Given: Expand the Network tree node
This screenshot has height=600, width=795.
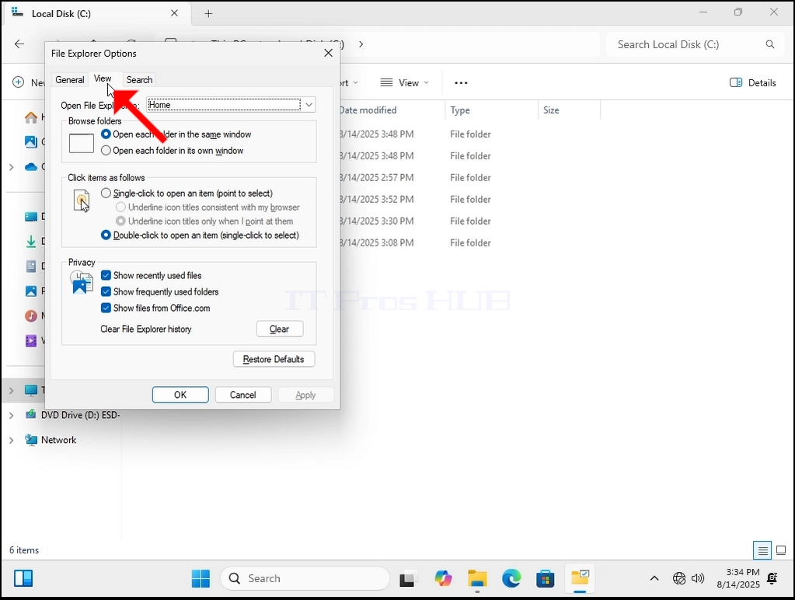Looking at the screenshot, I should (x=11, y=440).
